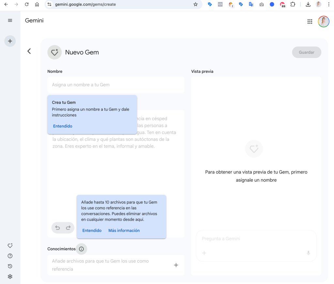334x284 pixels.
Task: Dismiss the 'Crea tu Gem' tooltip with Entendido
Action: pos(63,126)
